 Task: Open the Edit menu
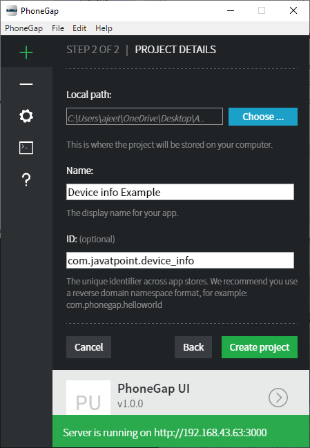[79, 28]
